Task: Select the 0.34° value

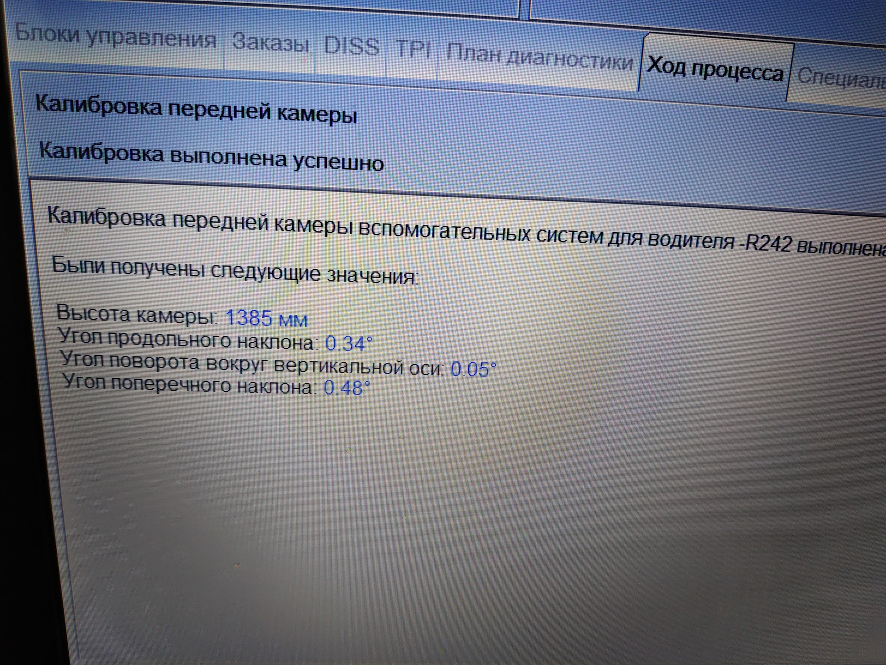Action: [x=349, y=344]
